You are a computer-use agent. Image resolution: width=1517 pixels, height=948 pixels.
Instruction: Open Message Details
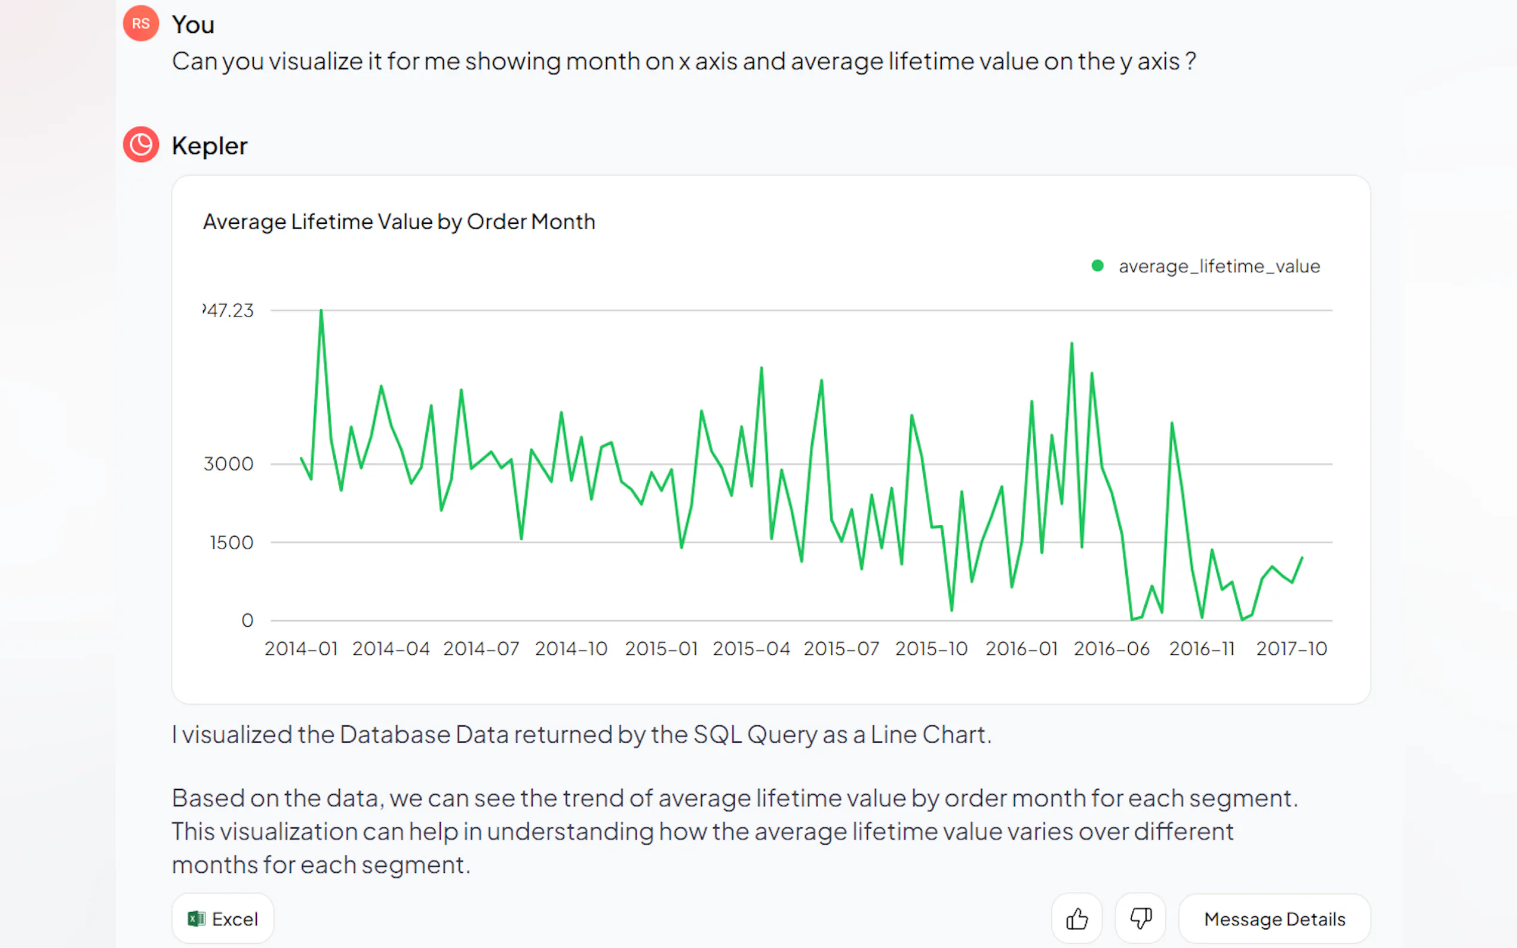(1275, 919)
